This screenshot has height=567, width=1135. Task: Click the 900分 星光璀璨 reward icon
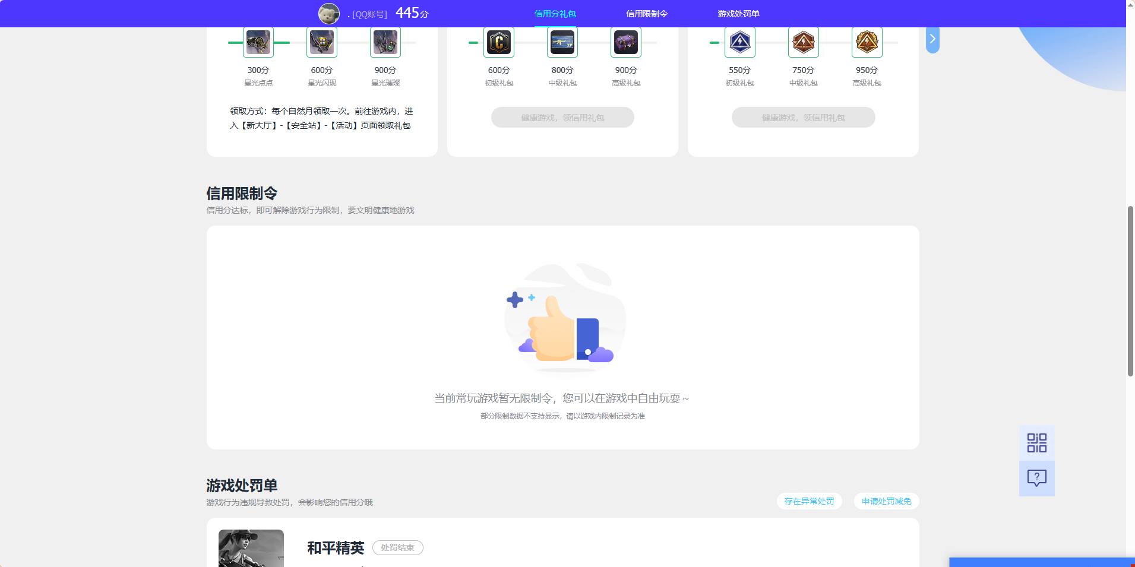tap(385, 42)
